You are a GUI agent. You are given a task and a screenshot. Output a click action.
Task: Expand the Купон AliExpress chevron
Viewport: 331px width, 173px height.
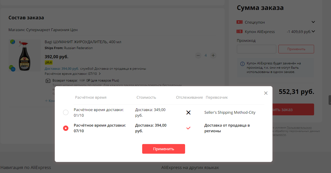(313, 31)
